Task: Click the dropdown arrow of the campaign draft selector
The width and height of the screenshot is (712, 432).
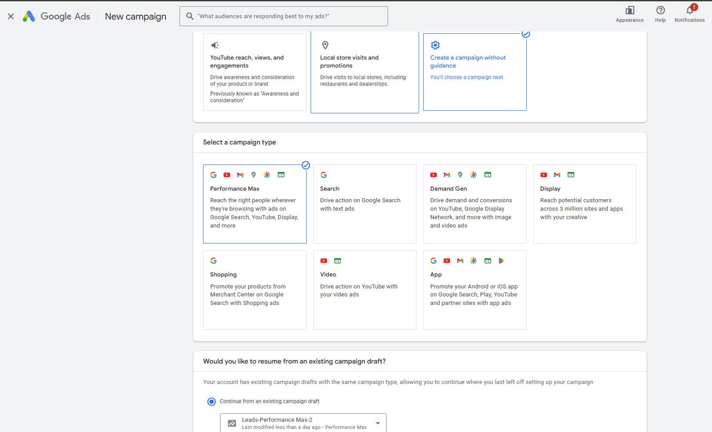Action: pyautogui.click(x=377, y=423)
